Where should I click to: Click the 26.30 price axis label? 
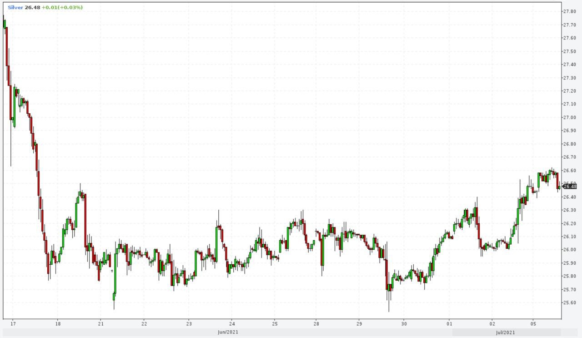(571, 210)
